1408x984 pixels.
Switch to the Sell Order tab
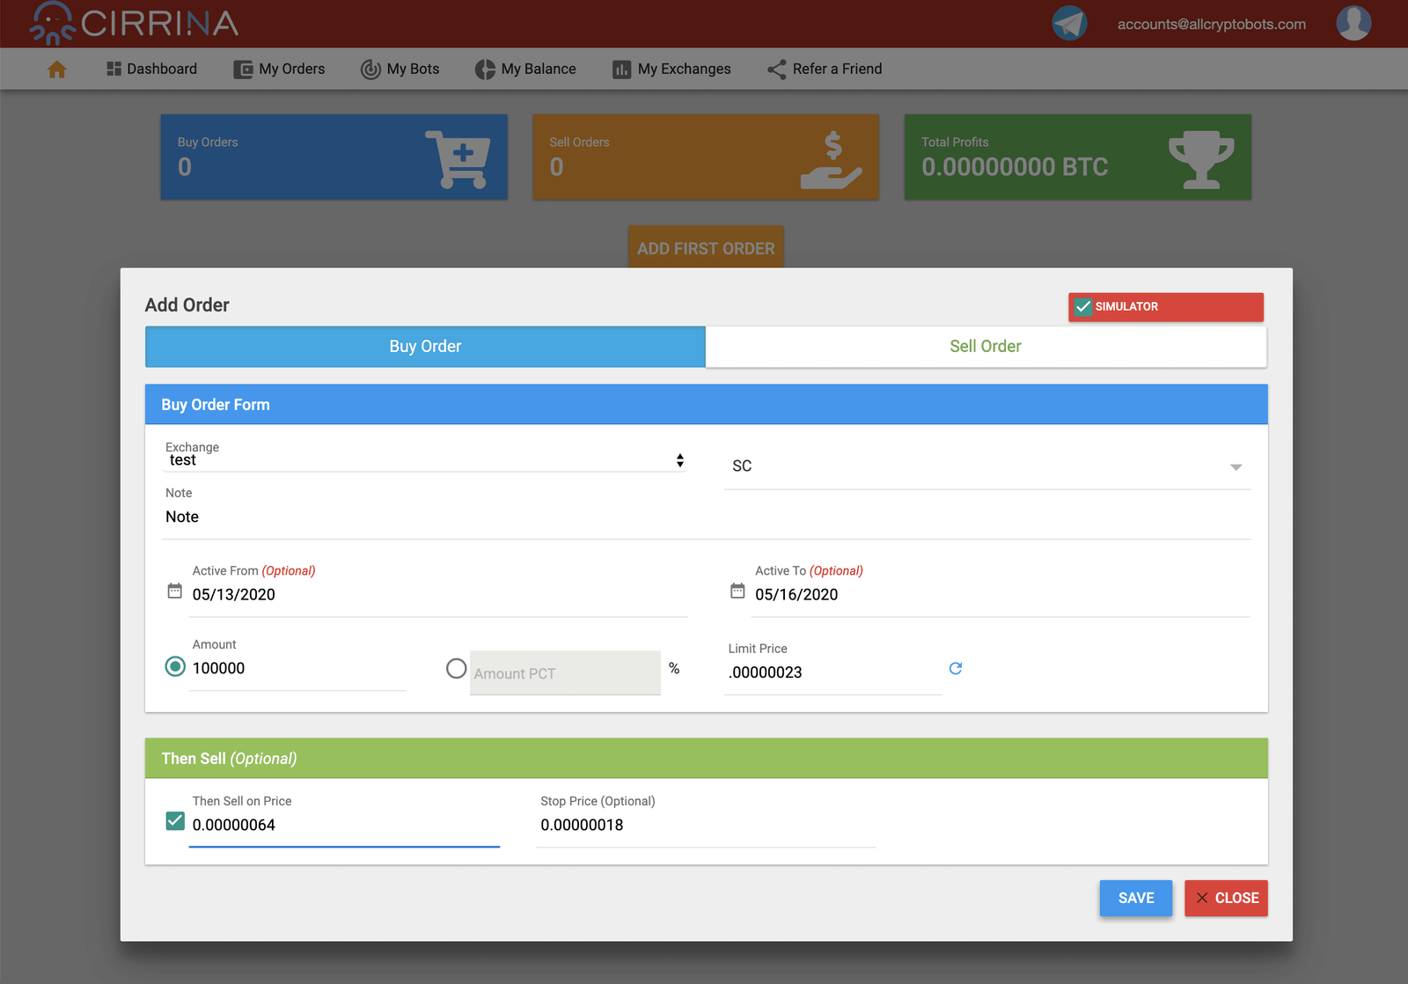pos(986,347)
